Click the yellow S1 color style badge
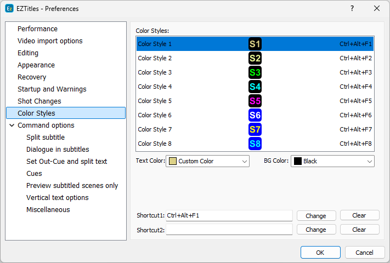Viewport: 390px width, 263px height. pos(255,44)
